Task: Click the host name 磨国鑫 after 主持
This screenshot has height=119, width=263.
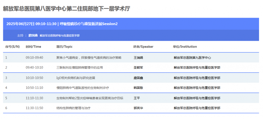Action: tap(33, 35)
